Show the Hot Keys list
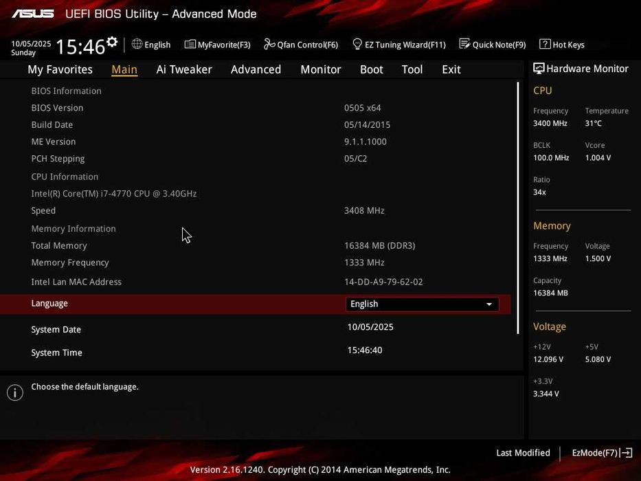 (x=562, y=44)
